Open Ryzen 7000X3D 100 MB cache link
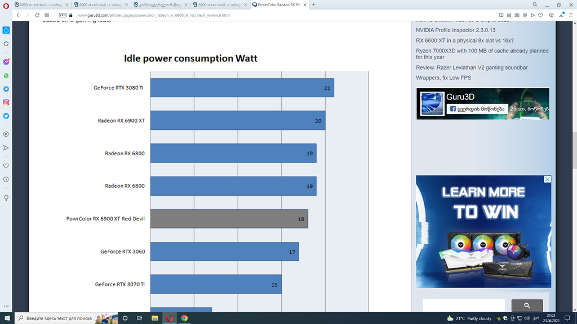The image size is (577, 324). click(482, 54)
